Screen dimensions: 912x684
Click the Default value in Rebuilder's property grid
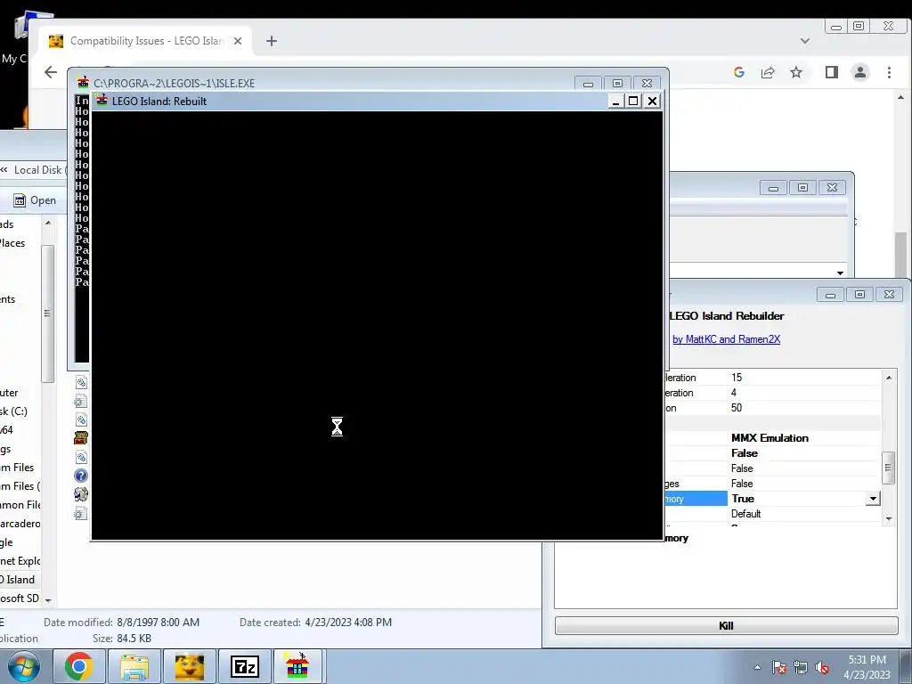(745, 514)
